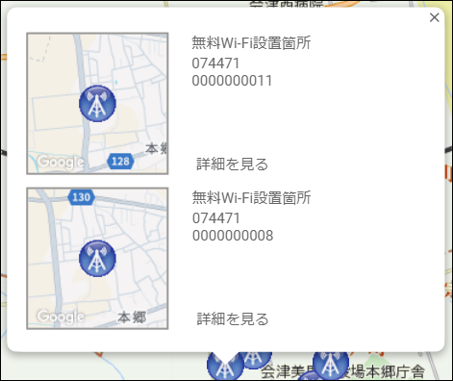Click the second 無料Wi-Fi設置箇所 heading

pos(251,197)
